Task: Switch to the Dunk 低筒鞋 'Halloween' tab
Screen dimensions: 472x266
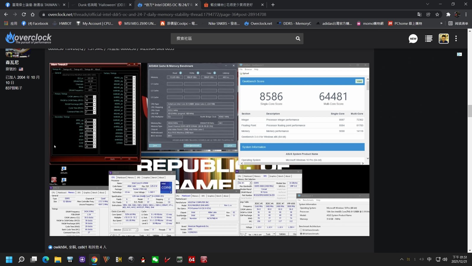Action: [102, 5]
